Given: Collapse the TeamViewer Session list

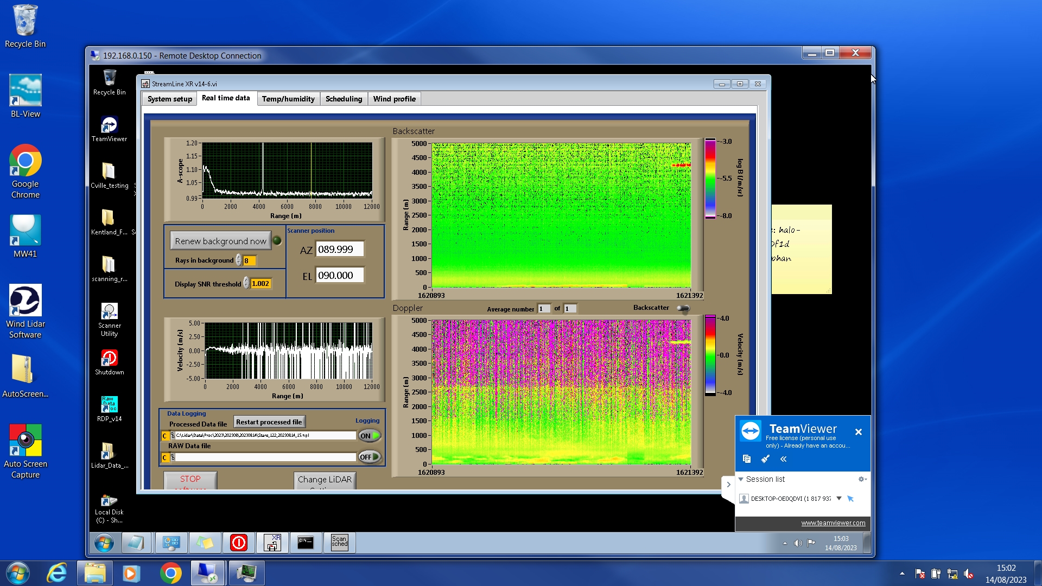Looking at the screenshot, I should 741,479.
